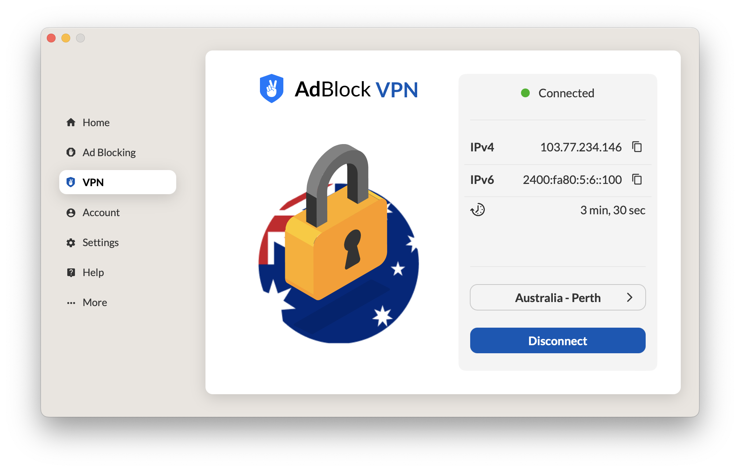Copy the IPv4 address
Viewport: 740px width, 471px height.
[x=637, y=147]
